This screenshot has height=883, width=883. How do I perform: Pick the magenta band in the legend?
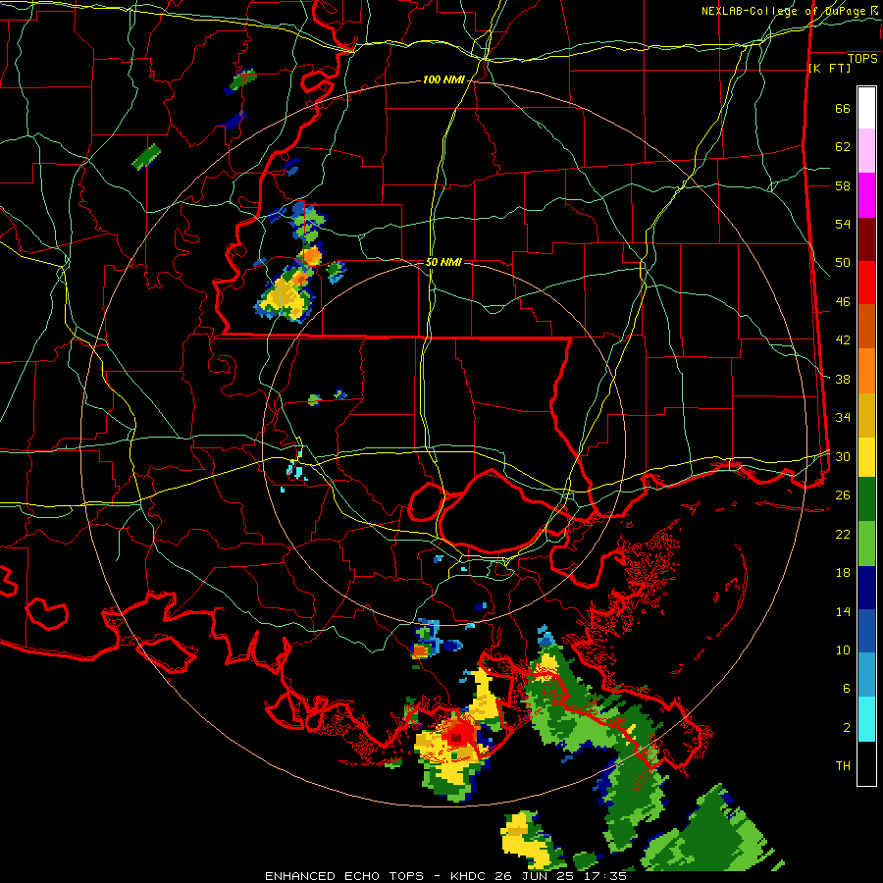866,195
